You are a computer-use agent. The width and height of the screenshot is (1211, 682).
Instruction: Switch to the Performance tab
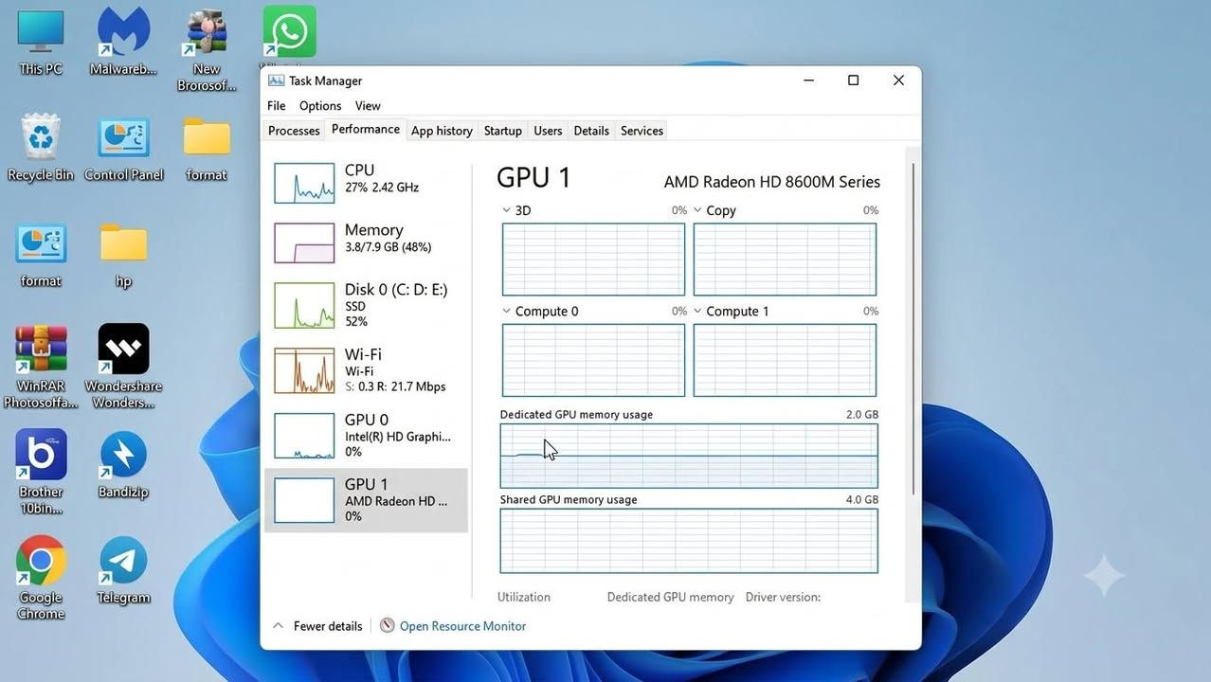pyautogui.click(x=366, y=130)
